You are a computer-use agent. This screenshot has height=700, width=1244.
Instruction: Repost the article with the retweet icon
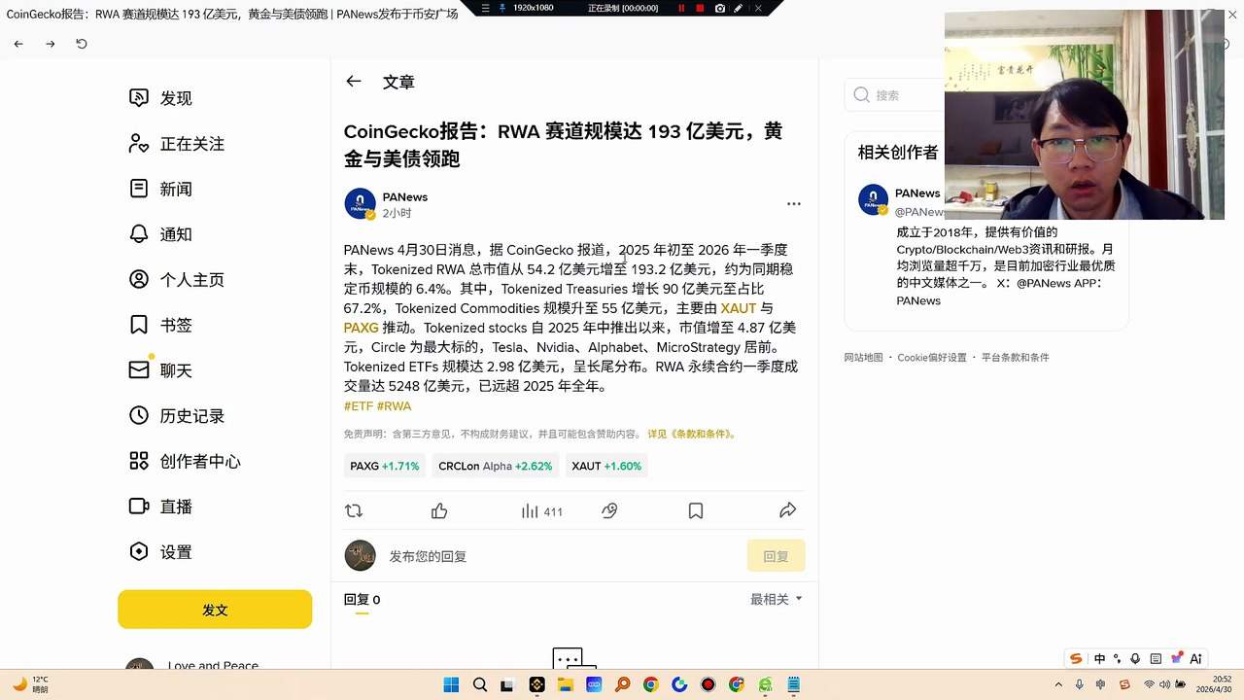(354, 510)
